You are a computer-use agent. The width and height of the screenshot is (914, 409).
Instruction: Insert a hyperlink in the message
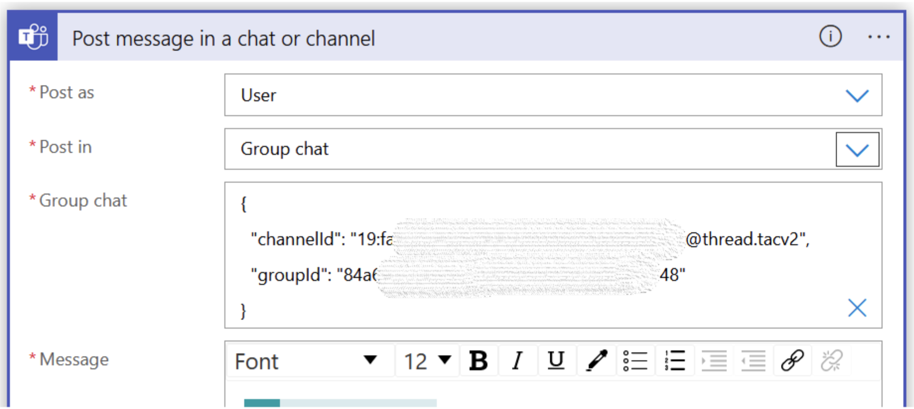coord(792,361)
